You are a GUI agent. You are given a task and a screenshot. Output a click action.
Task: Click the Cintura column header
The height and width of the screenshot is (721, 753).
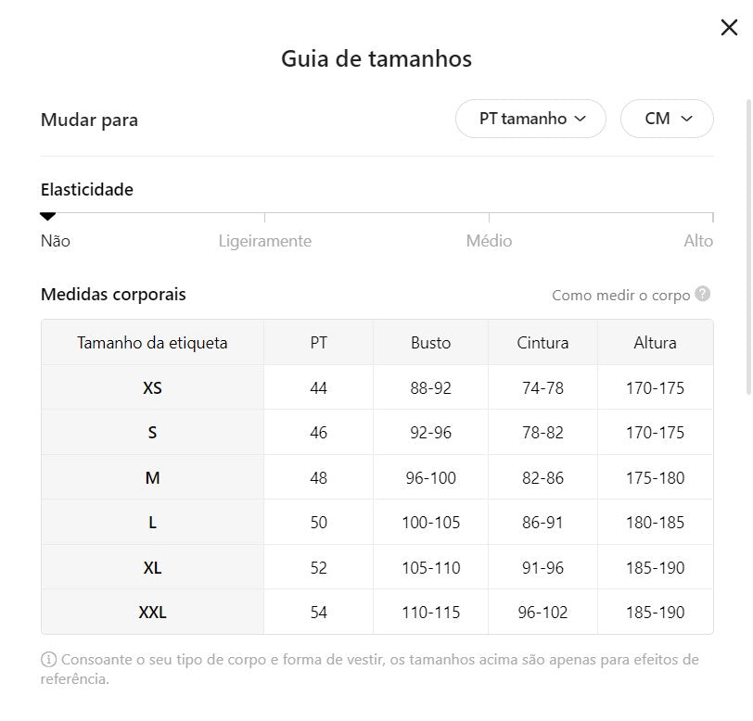click(x=542, y=343)
